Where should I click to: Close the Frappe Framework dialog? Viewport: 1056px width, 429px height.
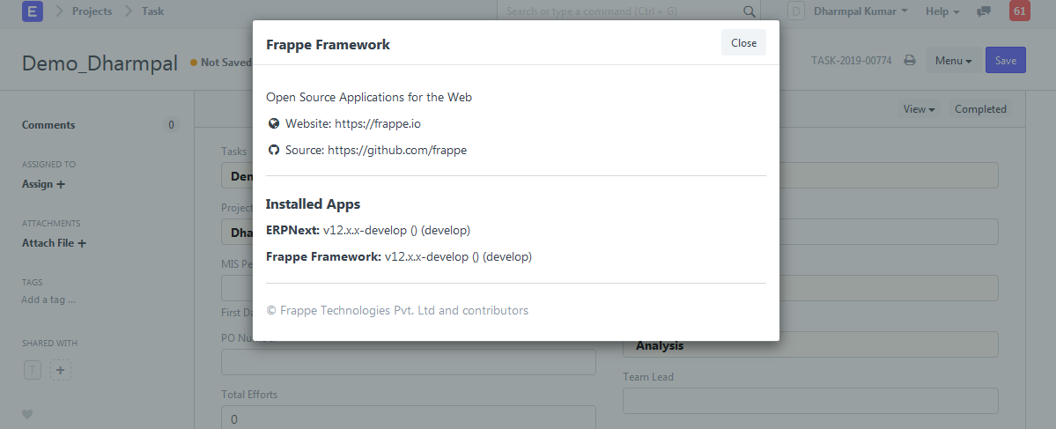point(743,42)
